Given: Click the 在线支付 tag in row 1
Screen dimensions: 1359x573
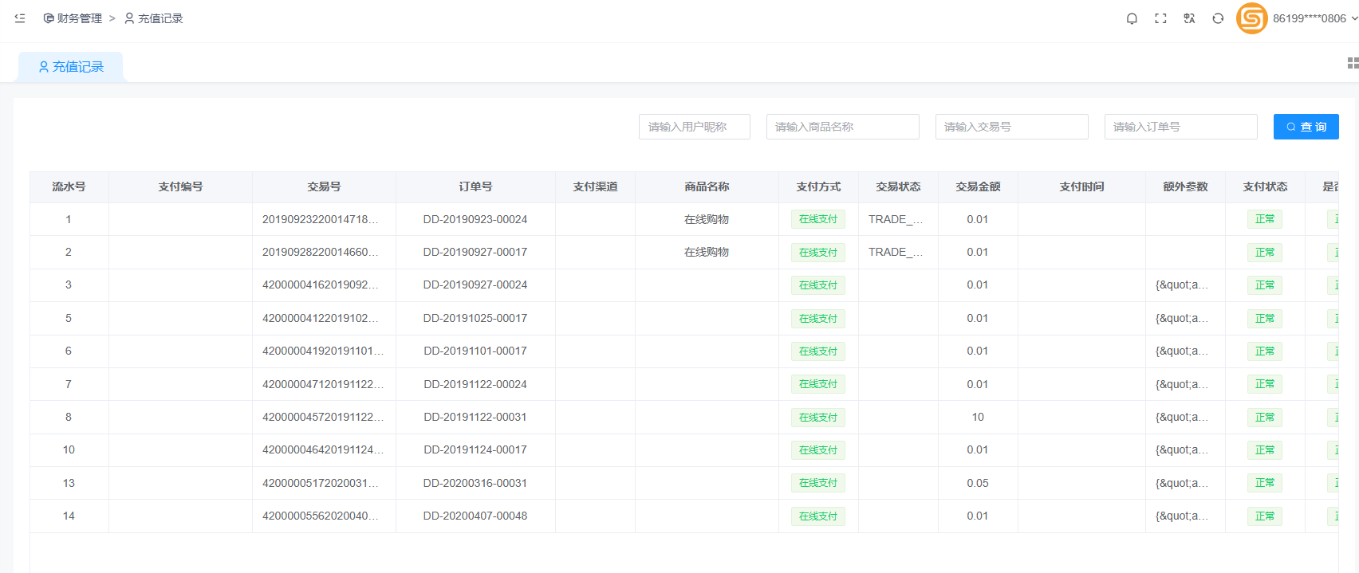Looking at the screenshot, I should pyautogui.click(x=818, y=219).
